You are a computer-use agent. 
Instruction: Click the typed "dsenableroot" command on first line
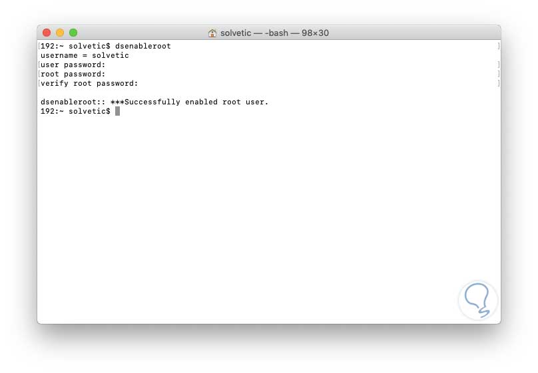[x=142, y=47]
